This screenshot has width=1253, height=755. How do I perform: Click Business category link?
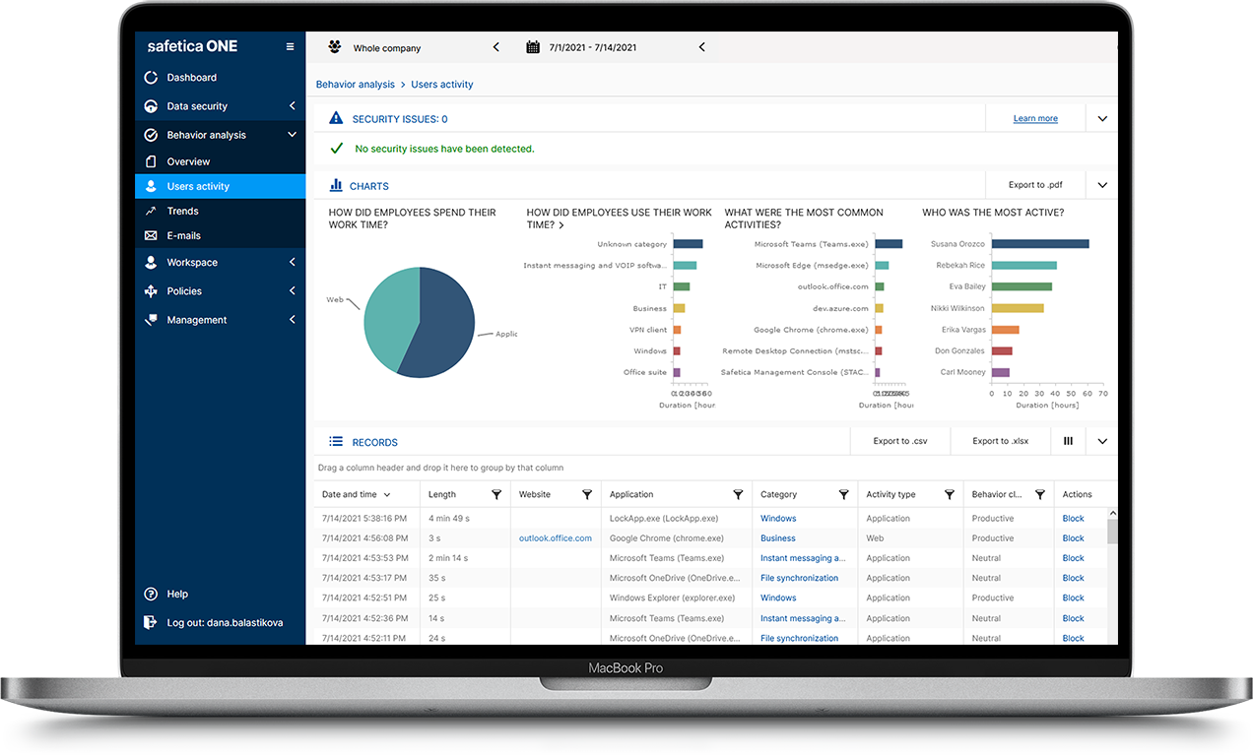pos(778,538)
